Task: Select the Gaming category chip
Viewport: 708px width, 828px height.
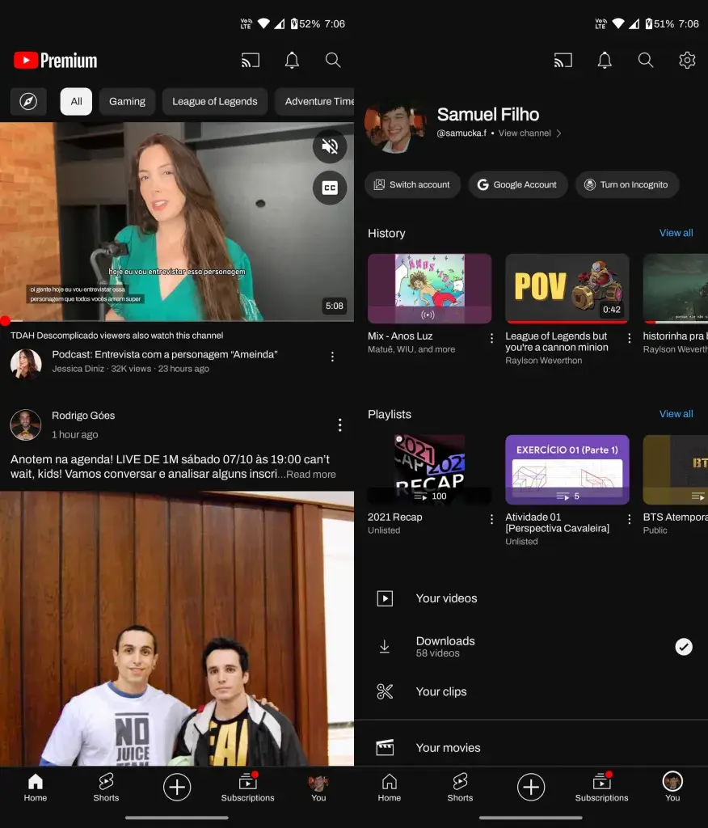Action: tap(127, 101)
